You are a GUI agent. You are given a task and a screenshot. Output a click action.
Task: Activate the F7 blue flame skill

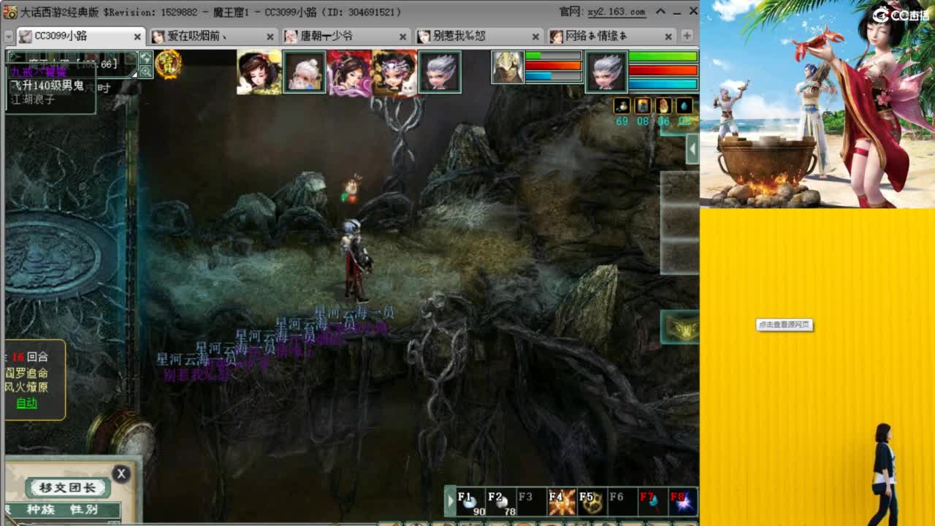tap(653, 502)
